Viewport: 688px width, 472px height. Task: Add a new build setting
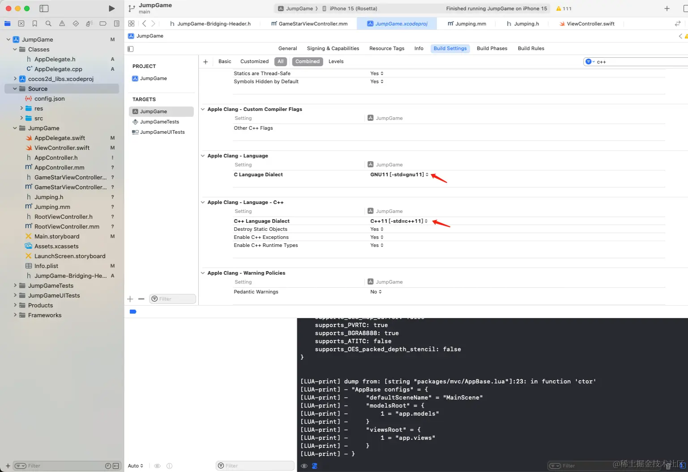pyautogui.click(x=205, y=62)
